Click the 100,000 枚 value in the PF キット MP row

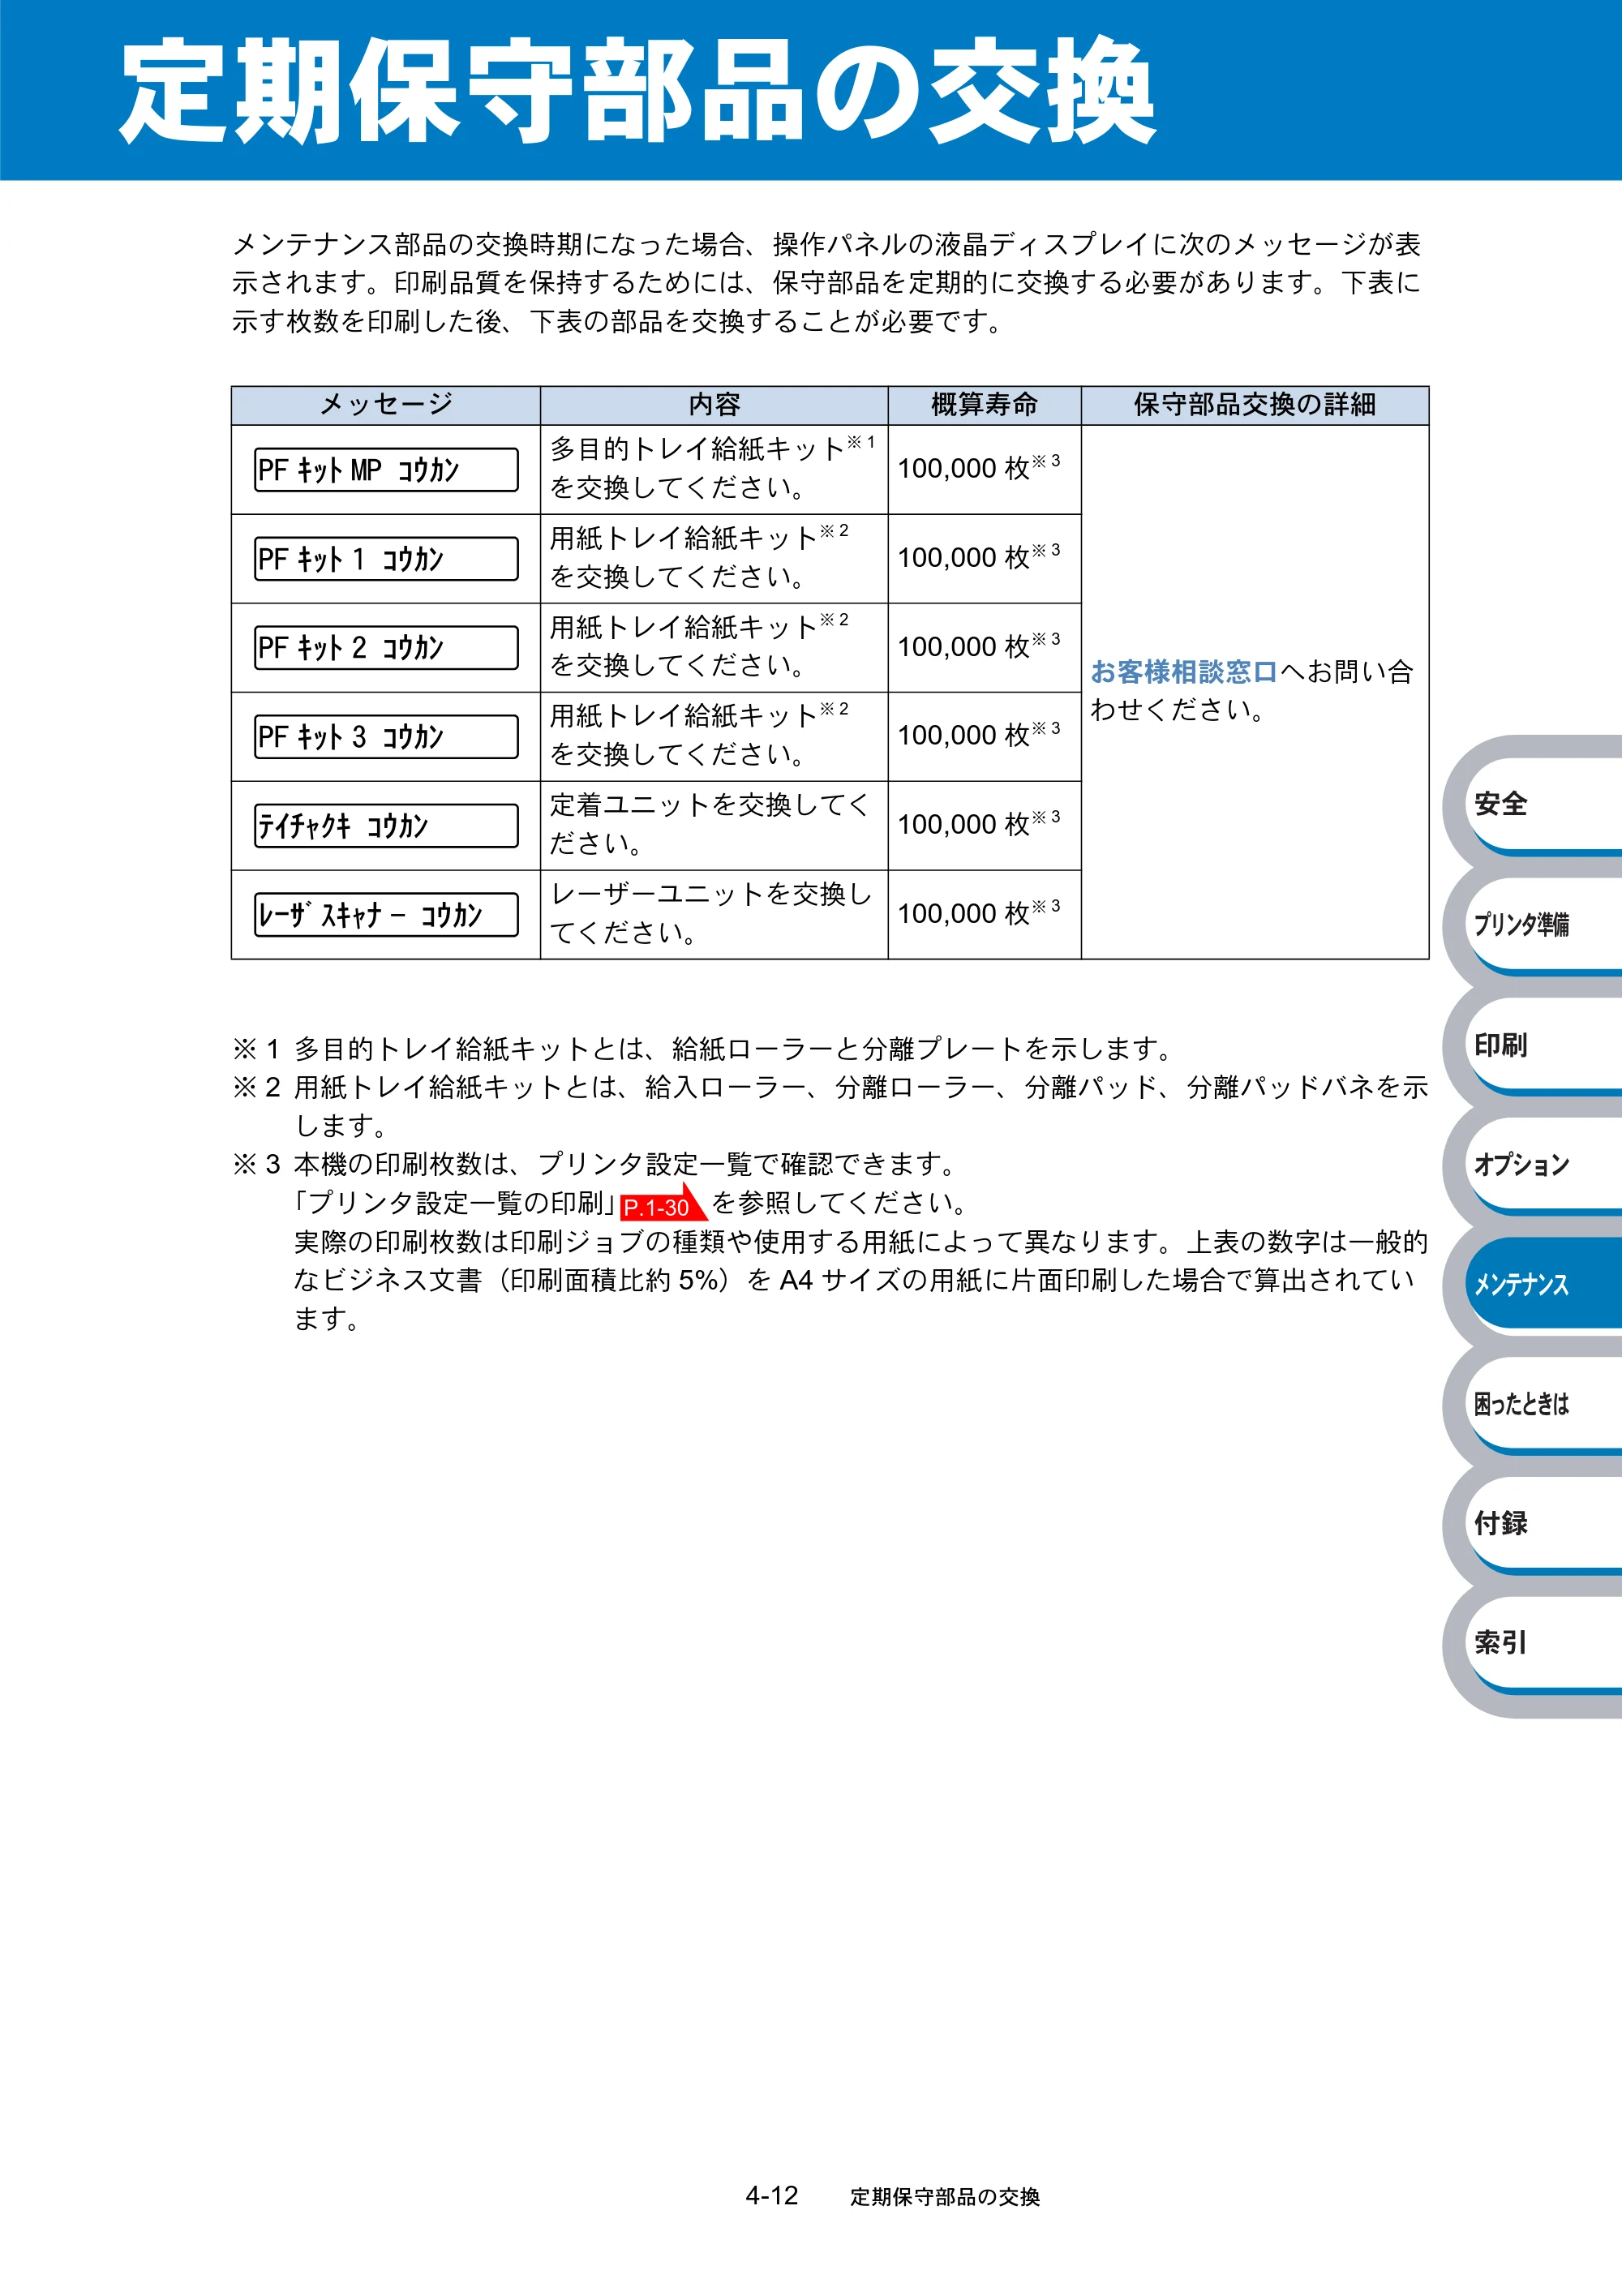click(978, 467)
